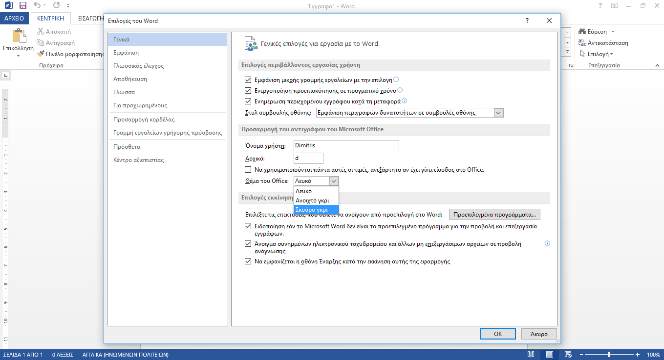Viewport: 664px width, 360px height.
Task: Click the zoom in plus icon
Action: coord(638,355)
